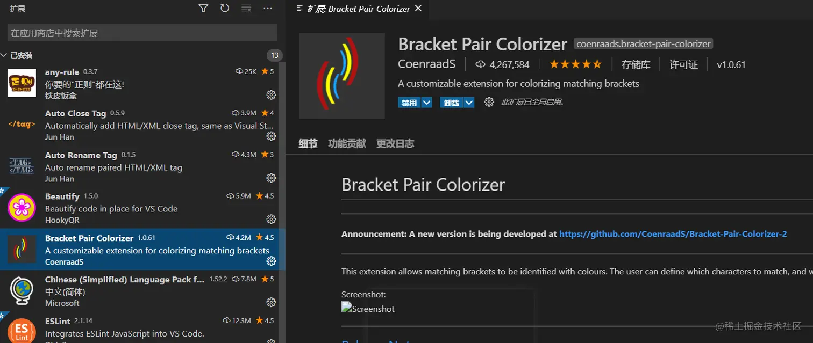The height and width of the screenshot is (343, 813).
Task: Click the v1.0.61 version label
Action: pos(731,64)
